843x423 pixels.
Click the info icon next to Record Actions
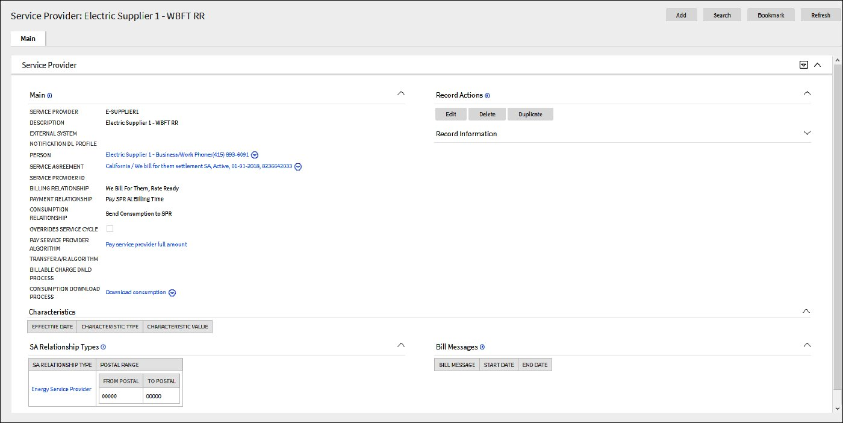click(487, 95)
